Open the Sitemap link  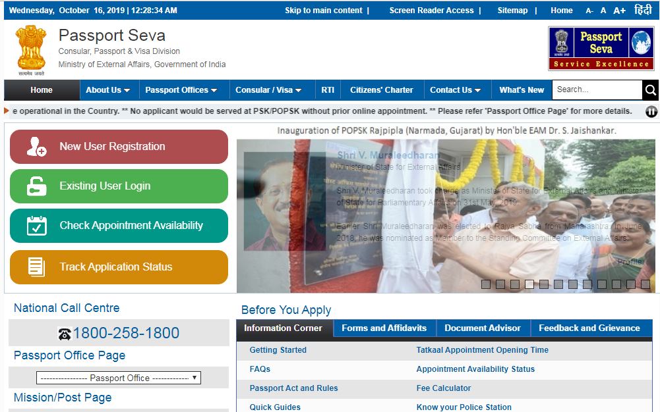[512, 11]
